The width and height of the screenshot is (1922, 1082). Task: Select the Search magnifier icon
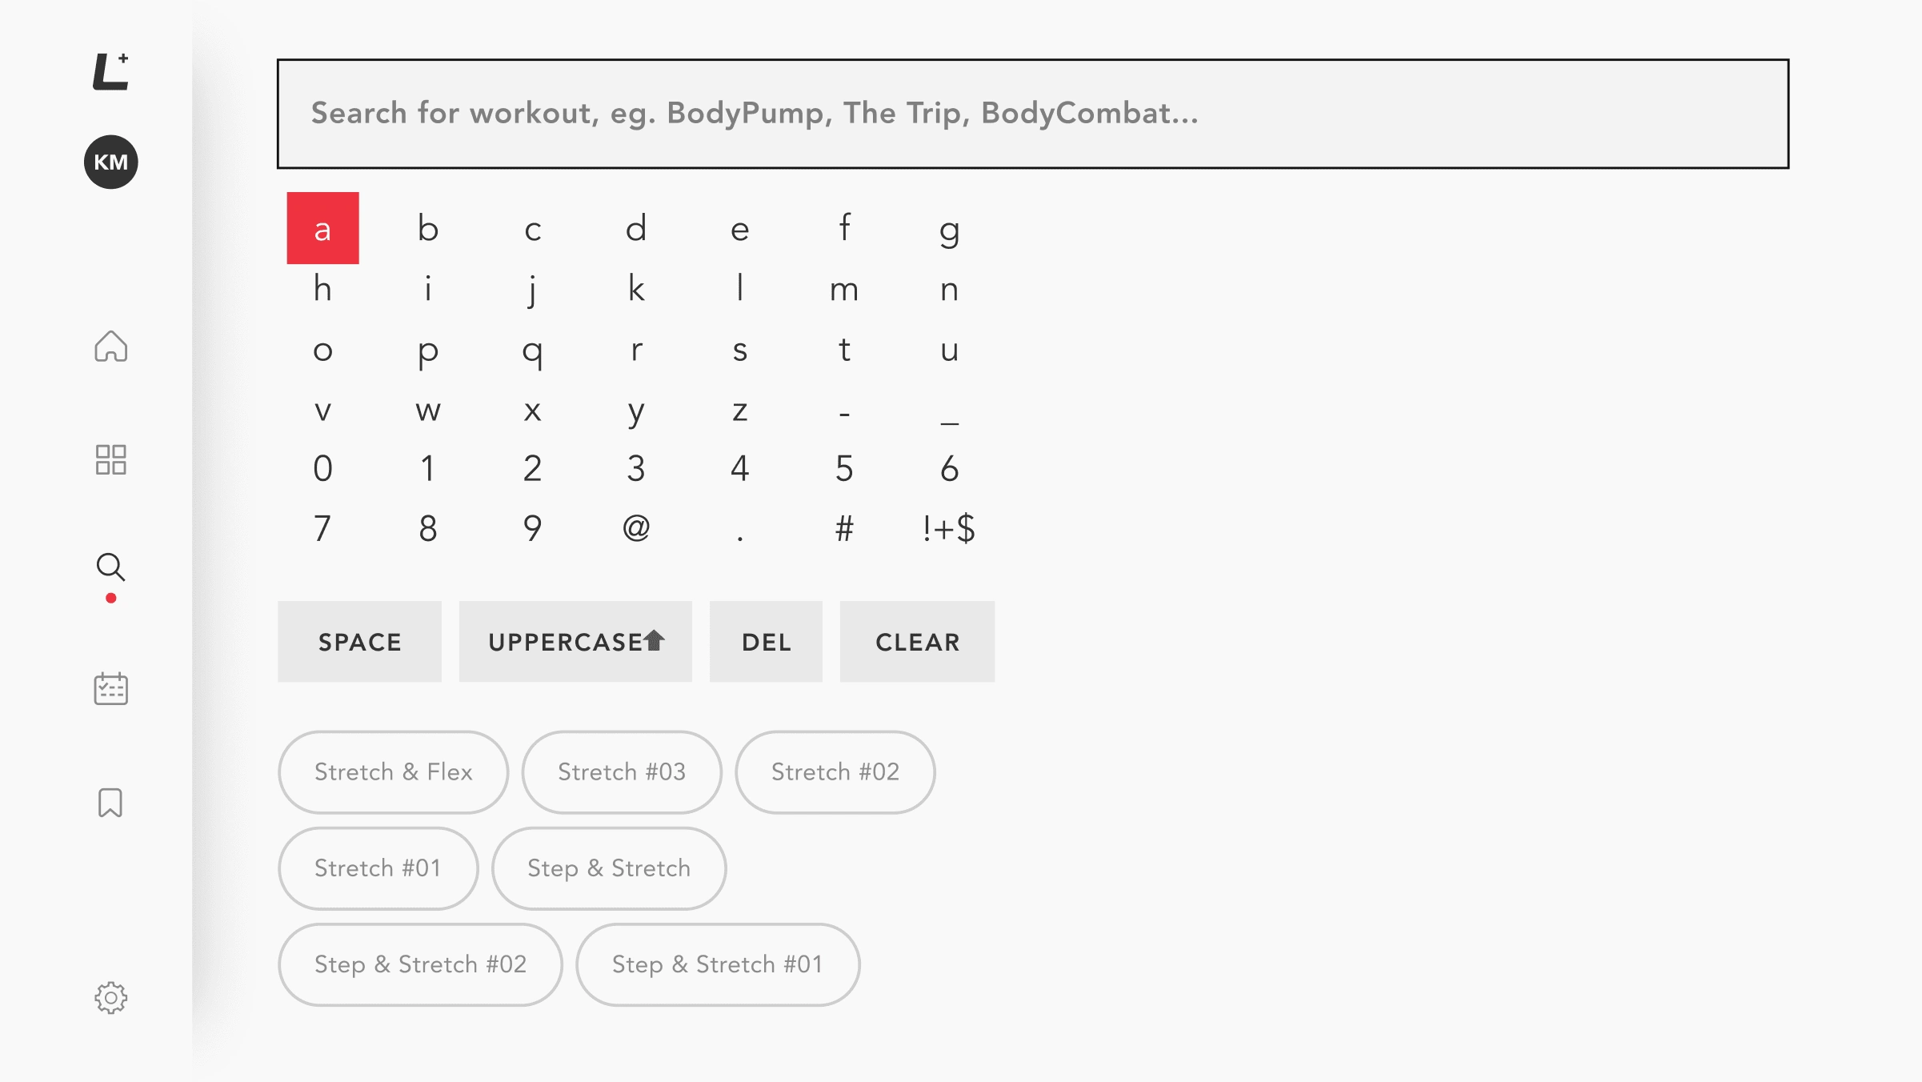pyautogui.click(x=110, y=567)
